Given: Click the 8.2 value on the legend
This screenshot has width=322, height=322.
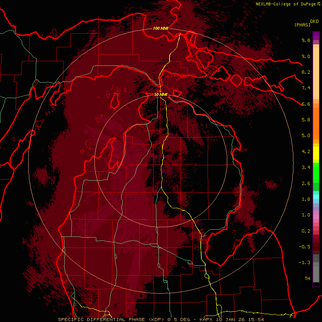Looking at the screenshot, I should [306, 72].
